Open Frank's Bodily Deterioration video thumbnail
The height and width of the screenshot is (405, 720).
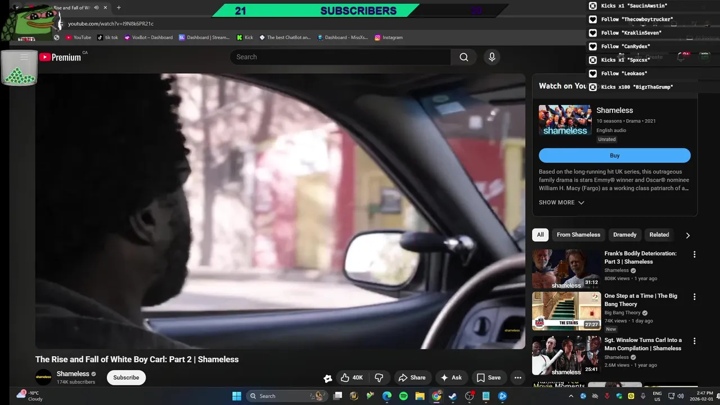(x=566, y=269)
